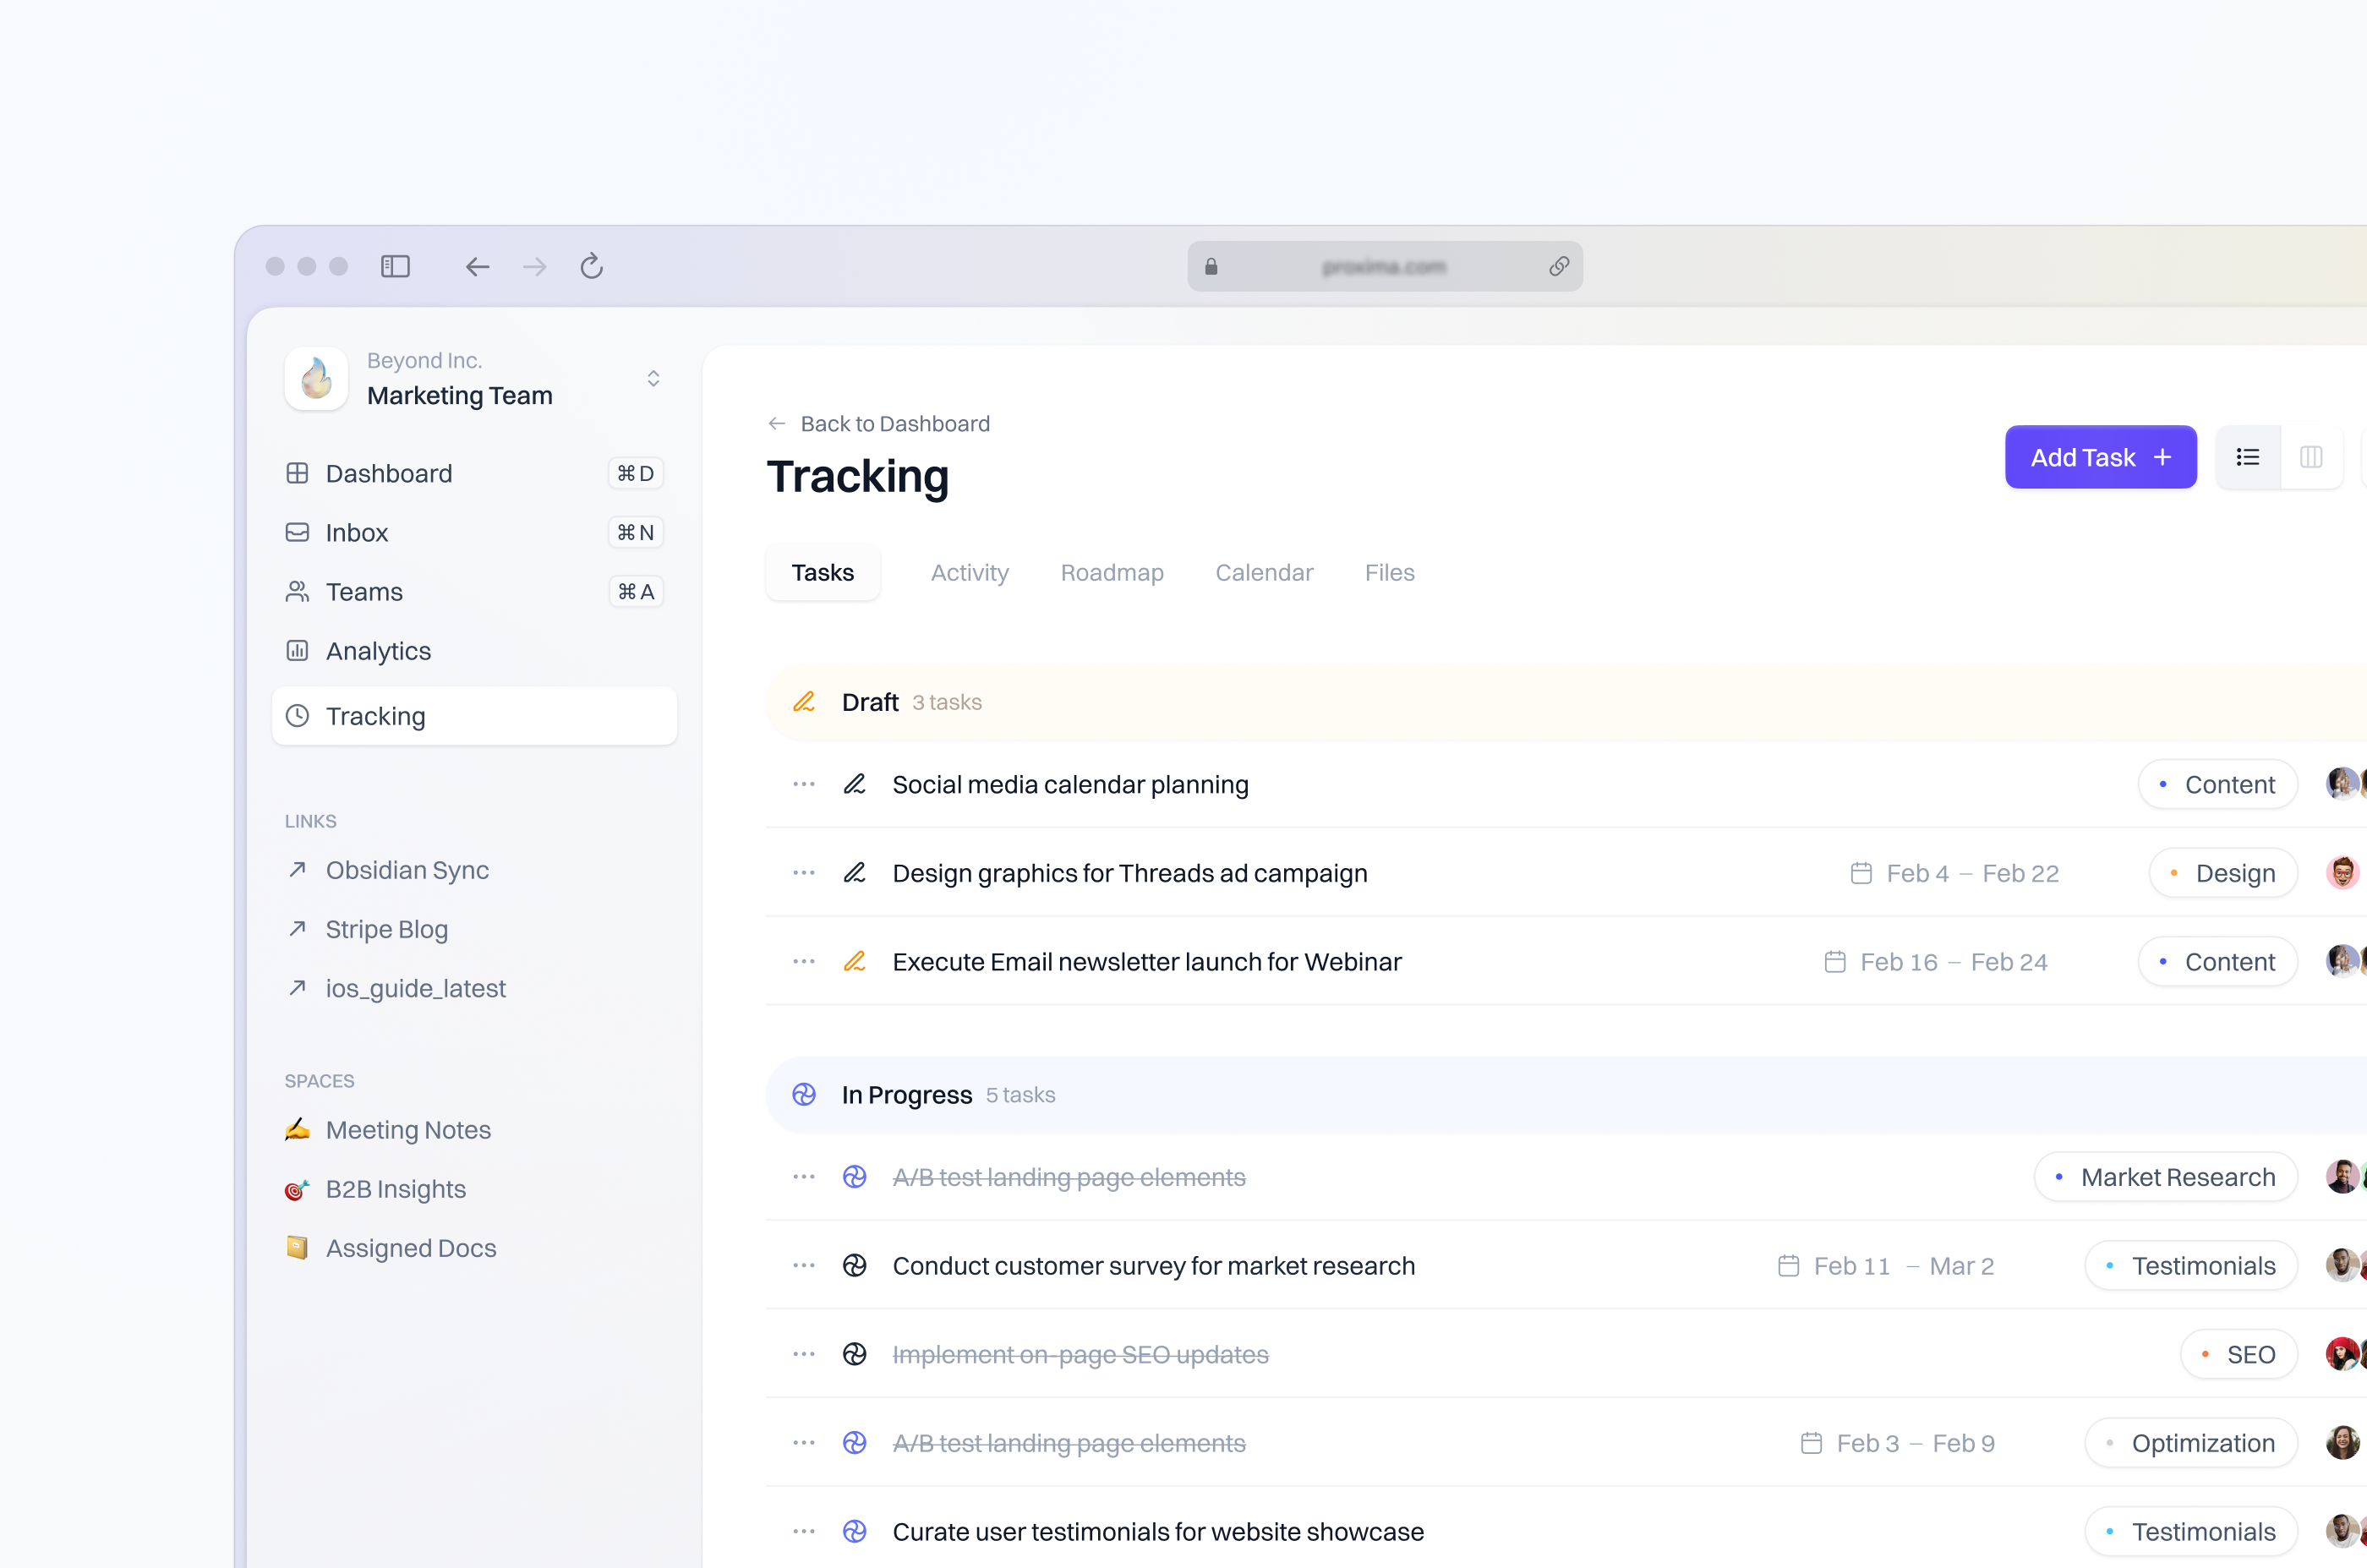The image size is (2367, 1568).
Task: Open the Calendar tab
Action: pos(1264,572)
